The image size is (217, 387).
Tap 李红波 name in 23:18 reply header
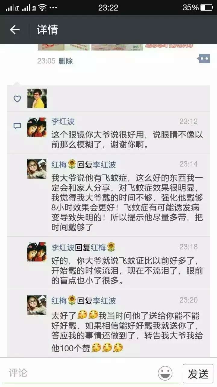pyautogui.click(x=63, y=248)
